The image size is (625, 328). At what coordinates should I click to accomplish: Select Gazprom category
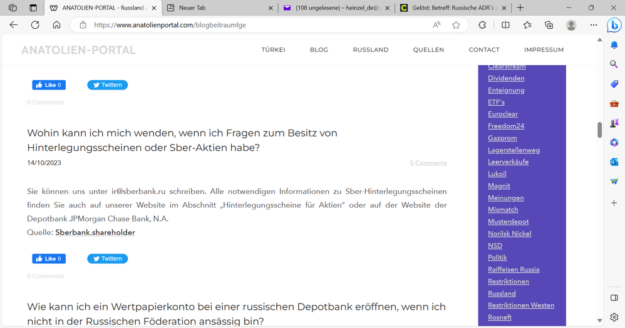(x=502, y=138)
